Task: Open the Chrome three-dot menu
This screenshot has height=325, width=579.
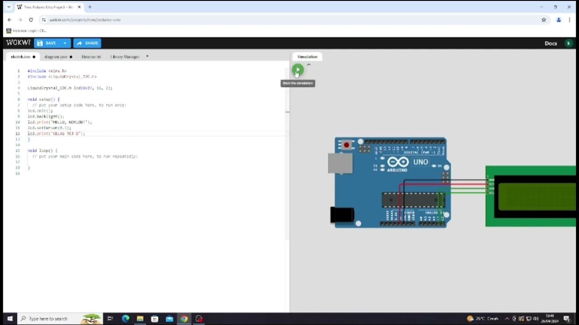Action: [x=570, y=20]
